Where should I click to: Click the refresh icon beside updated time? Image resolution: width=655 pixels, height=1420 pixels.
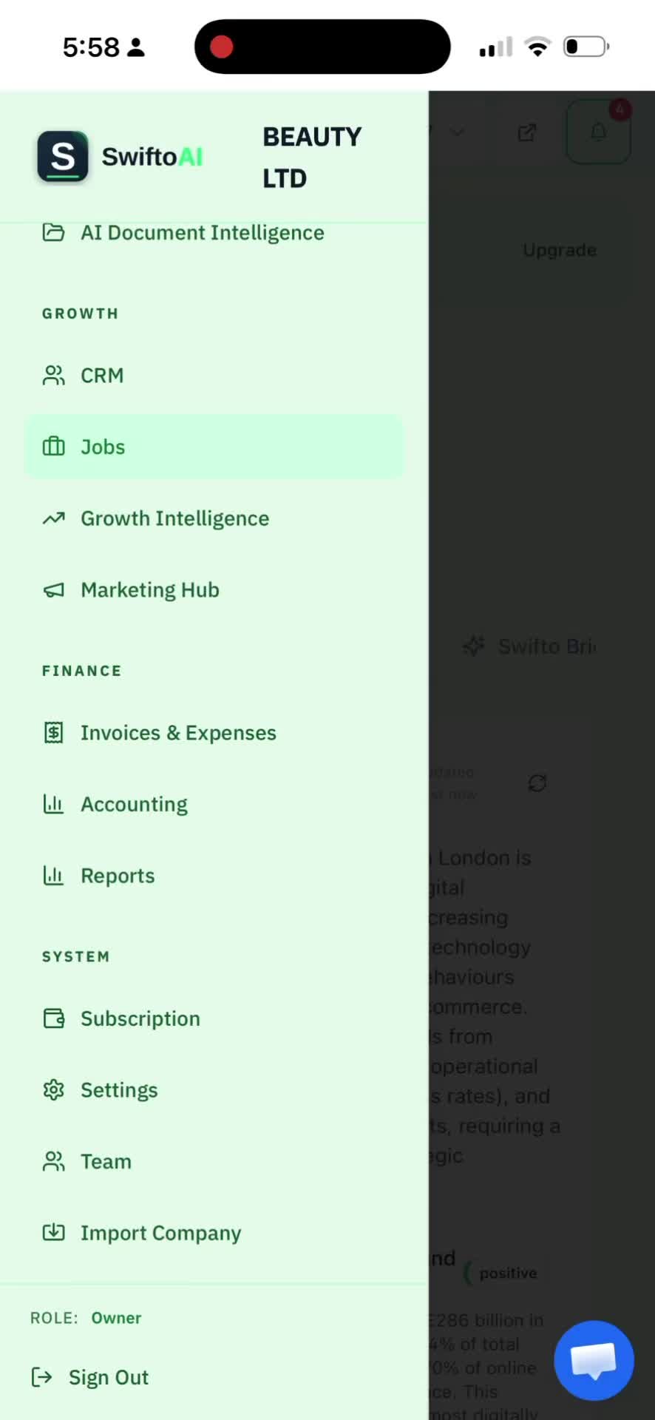pyautogui.click(x=537, y=783)
